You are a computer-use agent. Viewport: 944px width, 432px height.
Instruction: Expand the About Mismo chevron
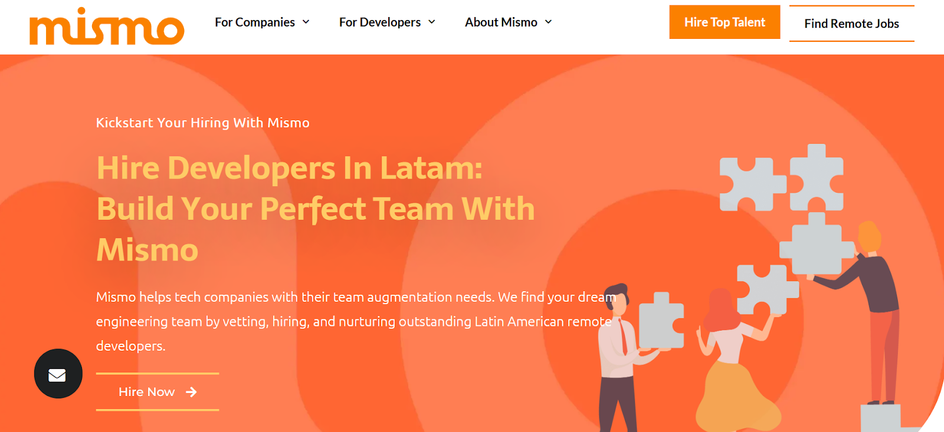click(x=548, y=22)
